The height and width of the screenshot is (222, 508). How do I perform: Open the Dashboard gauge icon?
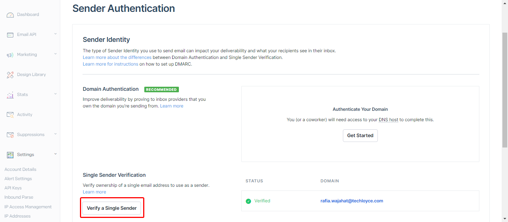tap(10, 15)
